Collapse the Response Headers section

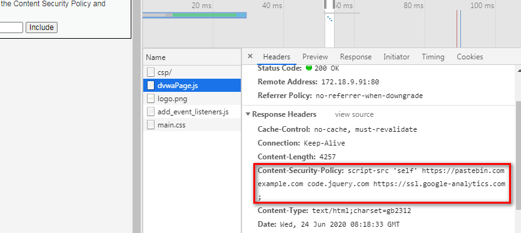click(248, 114)
